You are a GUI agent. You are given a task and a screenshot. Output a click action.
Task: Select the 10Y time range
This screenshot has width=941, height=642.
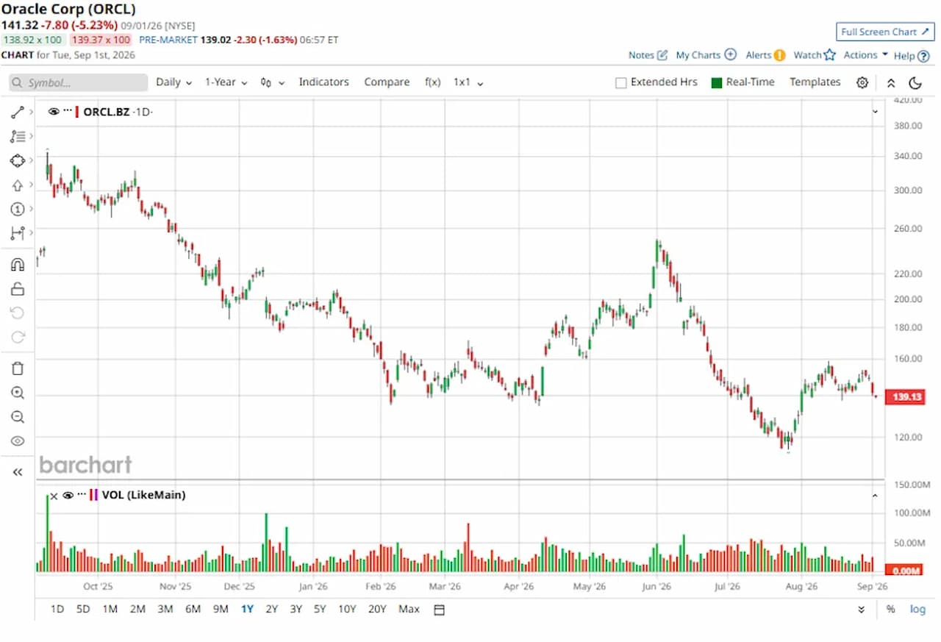[x=347, y=609]
